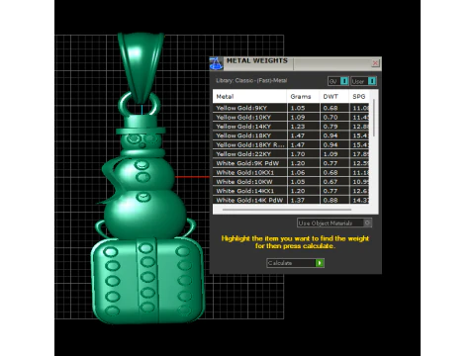
Task: Click the 1.09 DWT value for 22KY
Action: point(331,154)
